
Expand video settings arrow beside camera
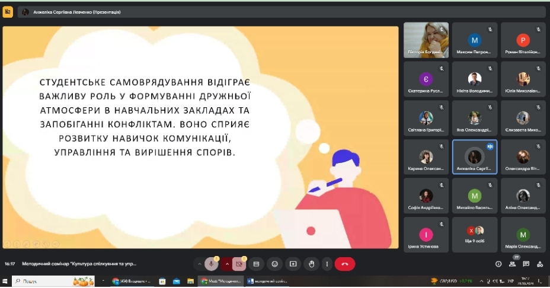tap(226, 264)
